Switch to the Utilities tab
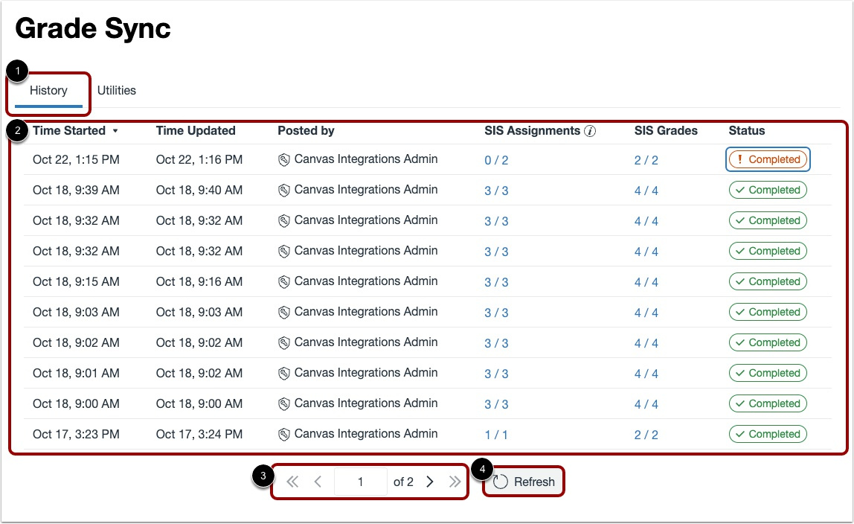The image size is (854, 524). point(116,90)
